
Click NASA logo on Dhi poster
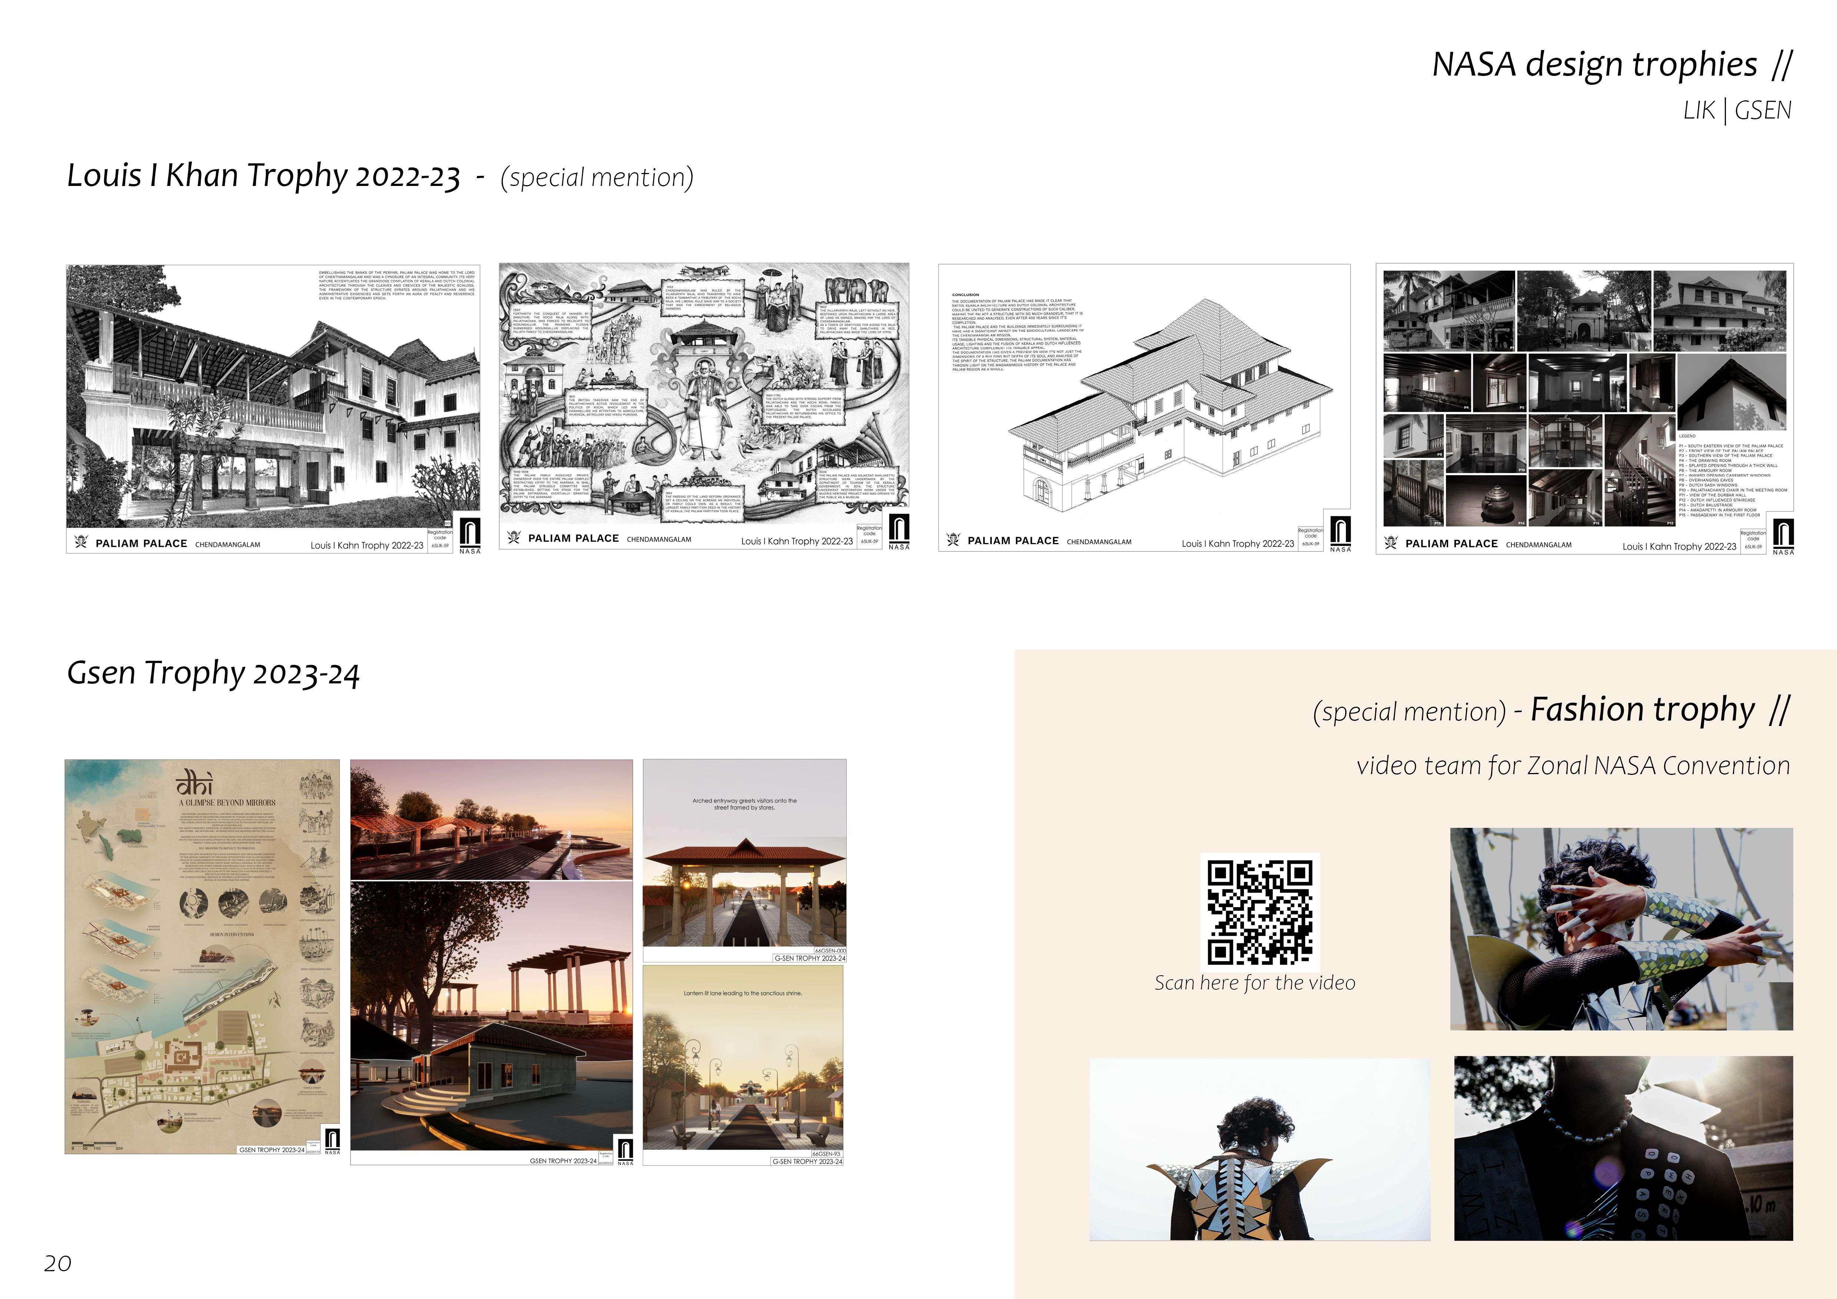(332, 1140)
